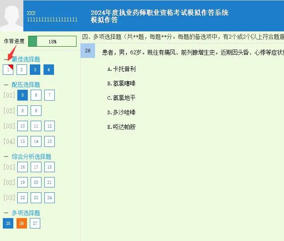Go to question 14

tap(36, 141)
